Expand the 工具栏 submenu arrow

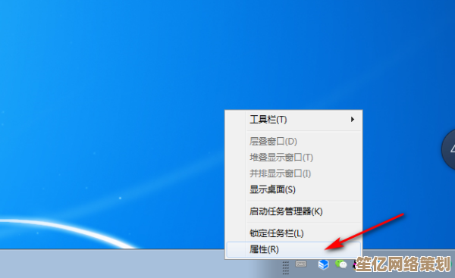353,120
